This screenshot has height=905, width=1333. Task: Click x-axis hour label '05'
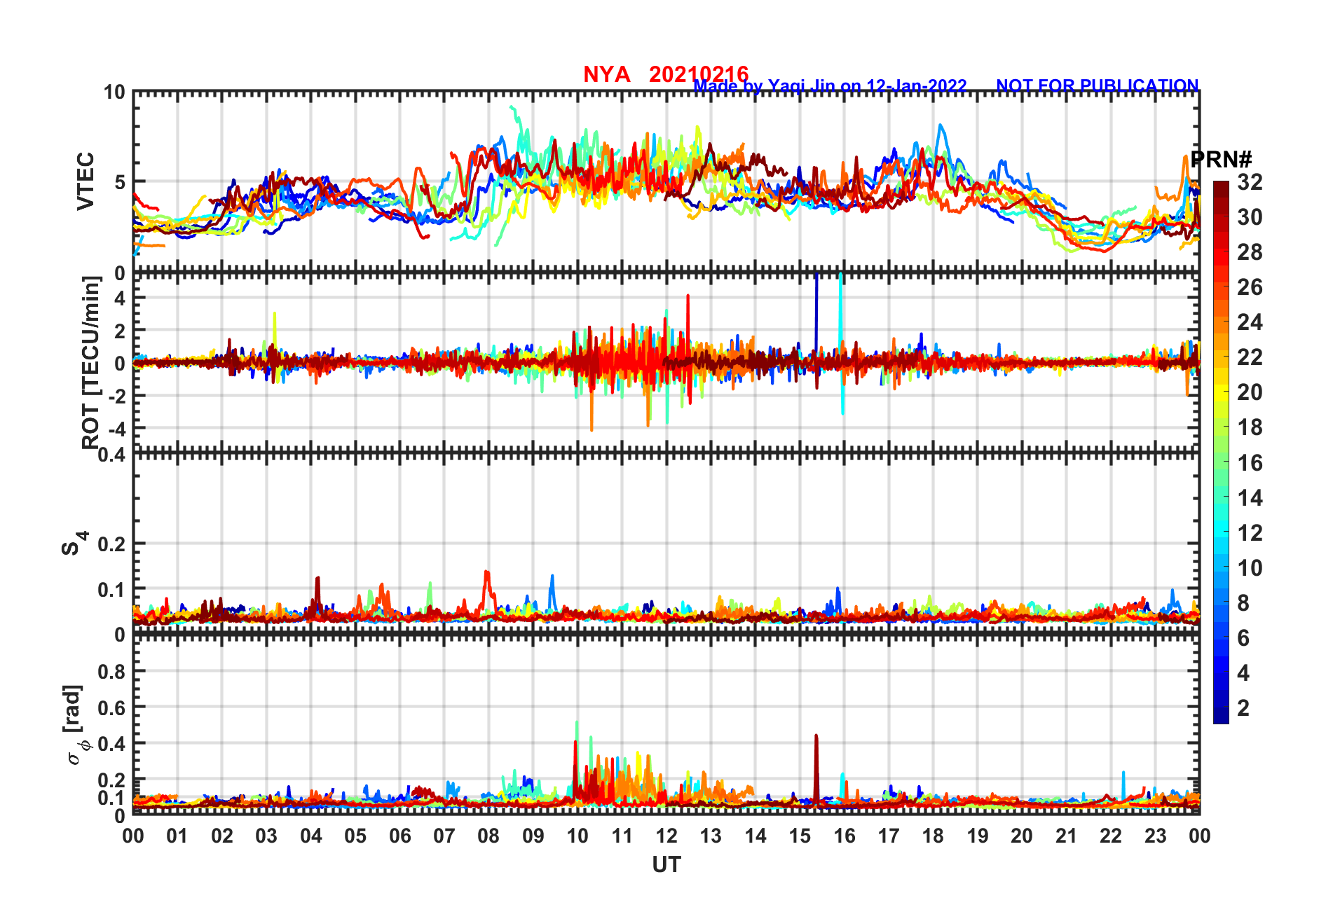[x=355, y=836]
